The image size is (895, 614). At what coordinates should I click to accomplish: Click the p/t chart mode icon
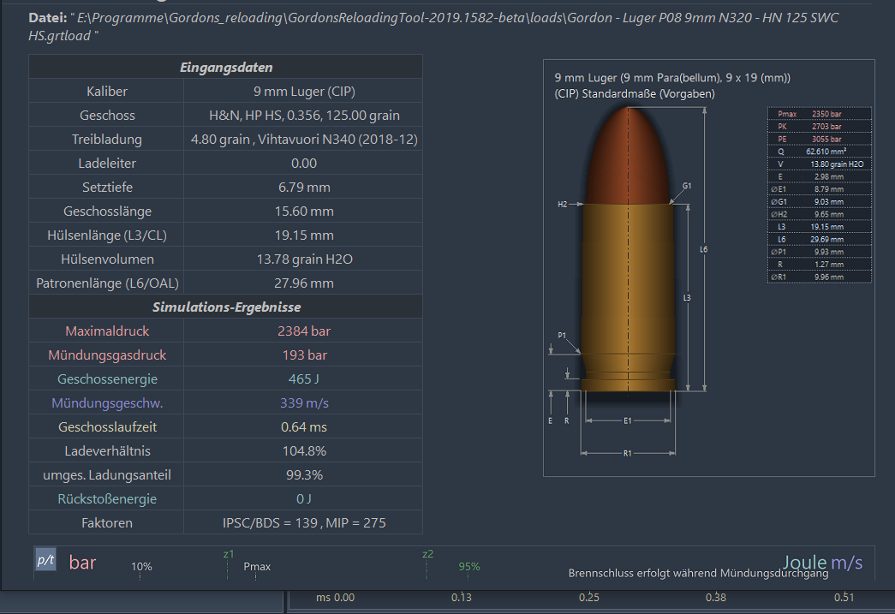click(45, 561)
